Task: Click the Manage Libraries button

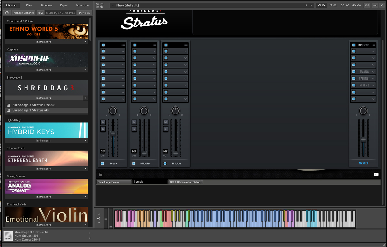Action: coord(24,13)
